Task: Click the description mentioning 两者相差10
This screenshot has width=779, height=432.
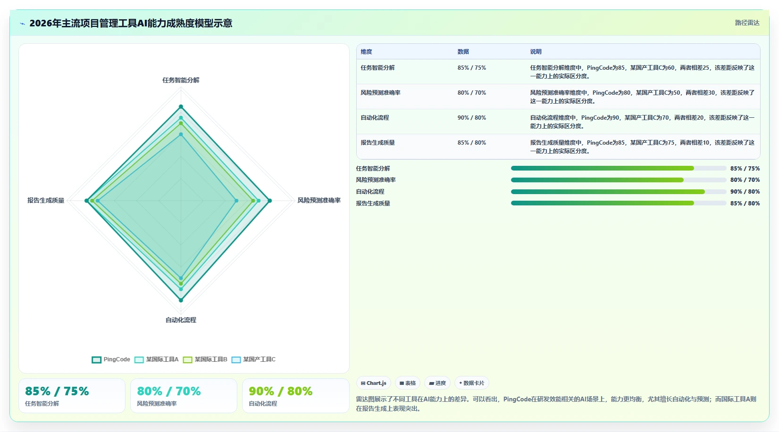Action: [642, 147]
